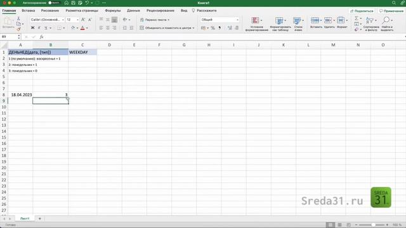
Task: Click the fill color bucket swatch
Action: [73, 28]
